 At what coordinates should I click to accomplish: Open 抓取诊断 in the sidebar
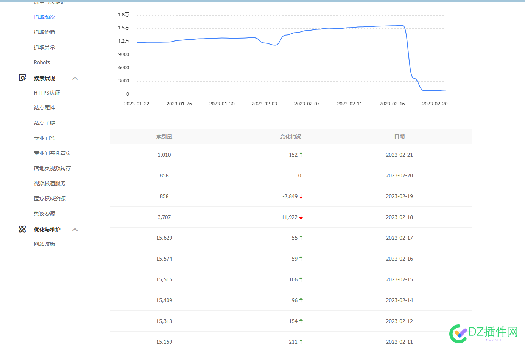pos(44,32)
